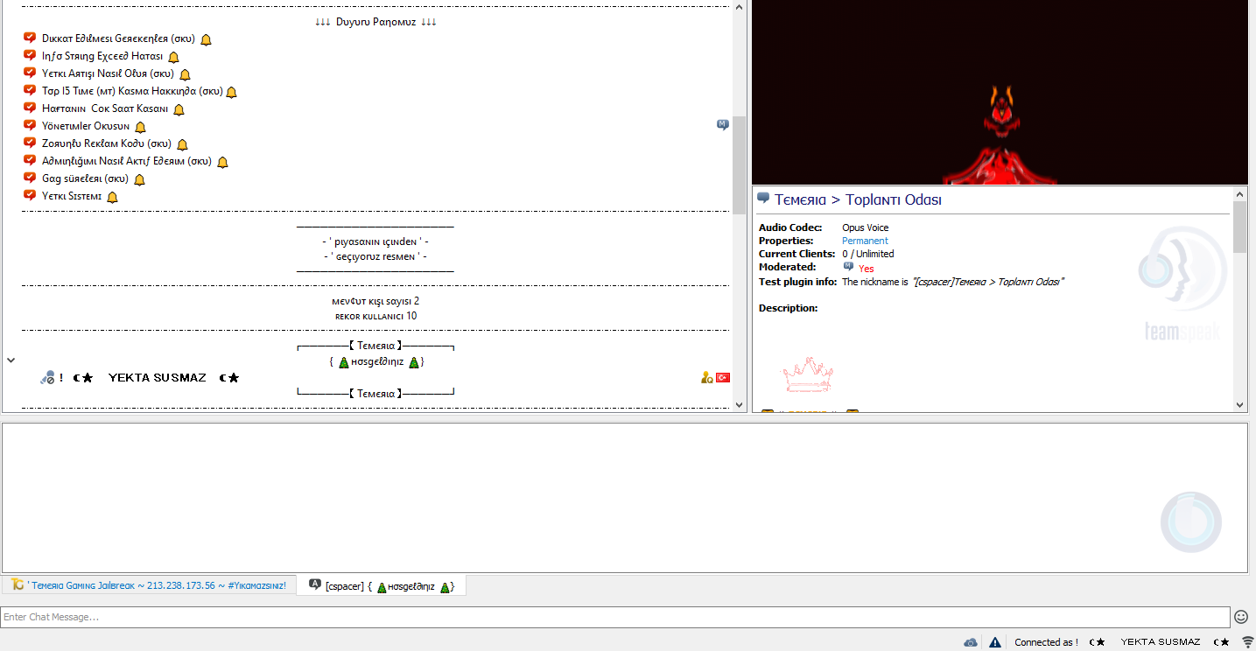Select the { hoşgeldiniz } channel in tree
The width and height of the screenshot is (1256, 651).
375,361
